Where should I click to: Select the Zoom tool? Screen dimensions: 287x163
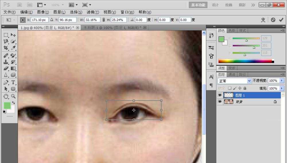pyautogui.click(x=13, y=96)
